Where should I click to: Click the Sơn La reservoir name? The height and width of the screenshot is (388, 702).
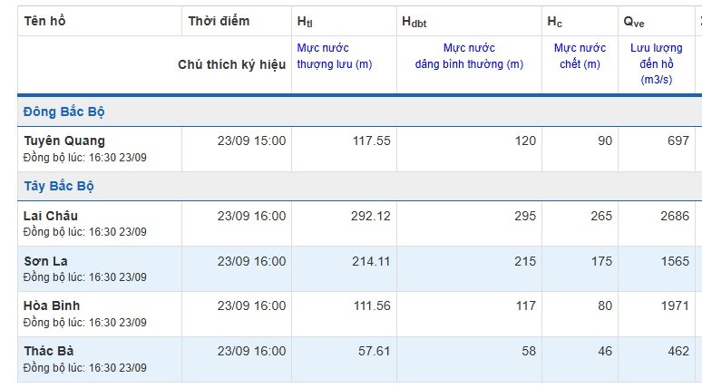[45, 261]
